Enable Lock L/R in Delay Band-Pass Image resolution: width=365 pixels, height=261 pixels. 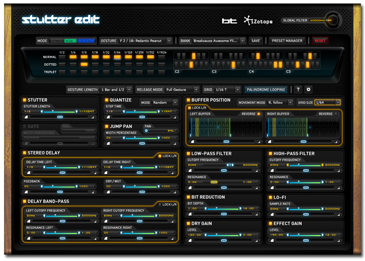(160, 205)
